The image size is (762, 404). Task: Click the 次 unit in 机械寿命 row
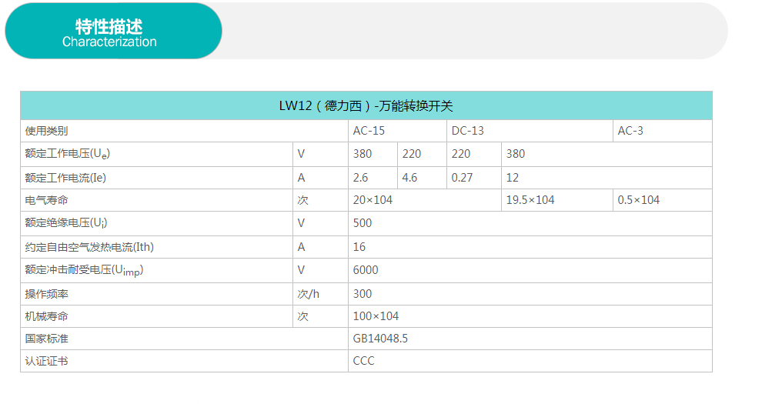tap(302, 316)
